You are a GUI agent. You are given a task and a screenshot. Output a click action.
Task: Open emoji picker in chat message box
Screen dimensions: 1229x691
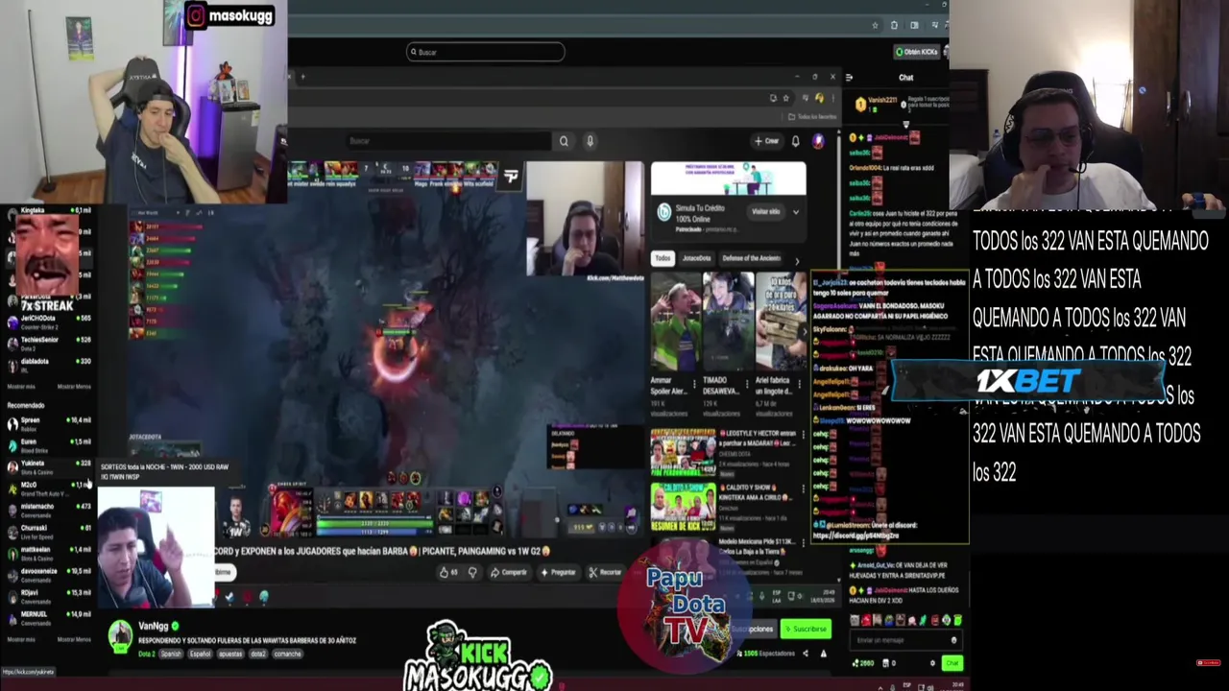(x=953, y=640)
